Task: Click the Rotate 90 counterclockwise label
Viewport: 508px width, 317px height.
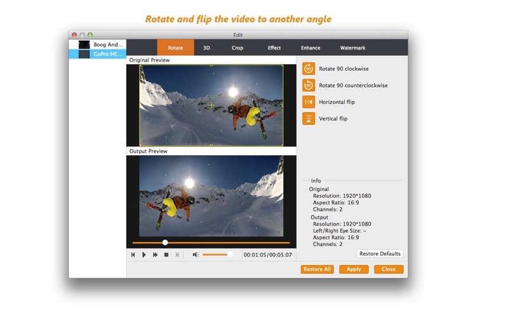Action: (x=353, y=86)
